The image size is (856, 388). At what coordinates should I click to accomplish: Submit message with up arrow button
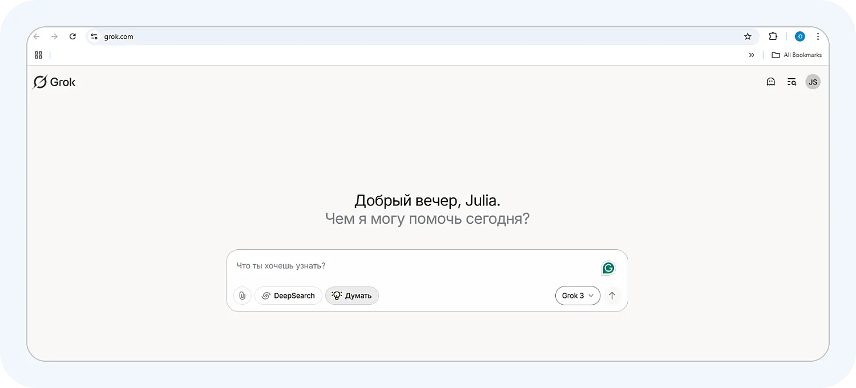[612, 296]
